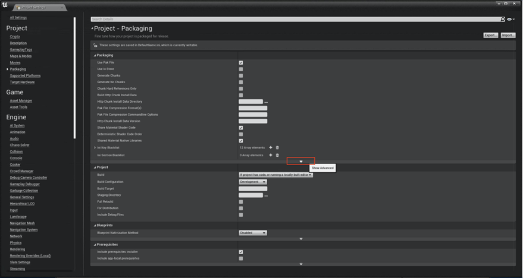Click Pak File Compression Format(s) field
Viewport: 523px width, 278px height.
(x=253, y=108)
